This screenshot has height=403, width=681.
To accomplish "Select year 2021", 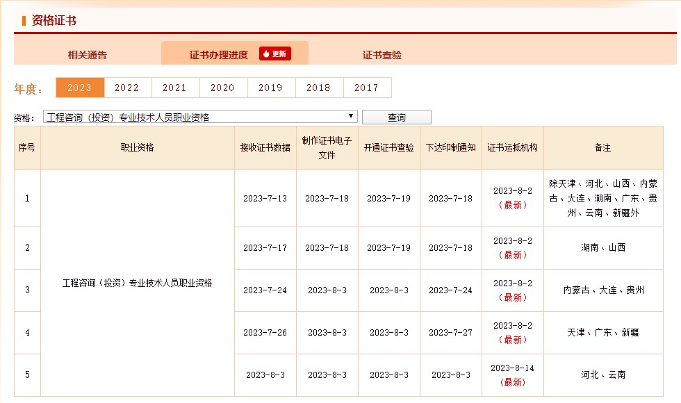I will click(x=175, y=88).
